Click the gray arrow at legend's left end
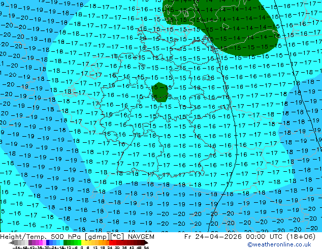The width and height of the screenshot is (322, 249). pyautogui.click(x=12, y=242)
